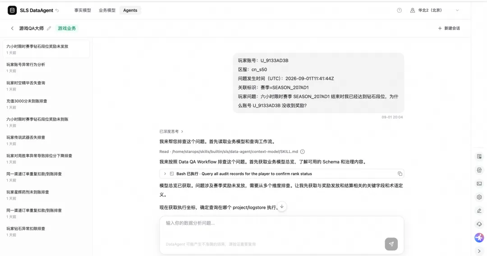
Task: Edit the agent name 游戏QA大师 pencil icon
Action: pos(49,28)
